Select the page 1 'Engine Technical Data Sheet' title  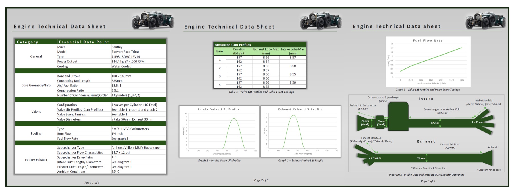click(60, 27)
